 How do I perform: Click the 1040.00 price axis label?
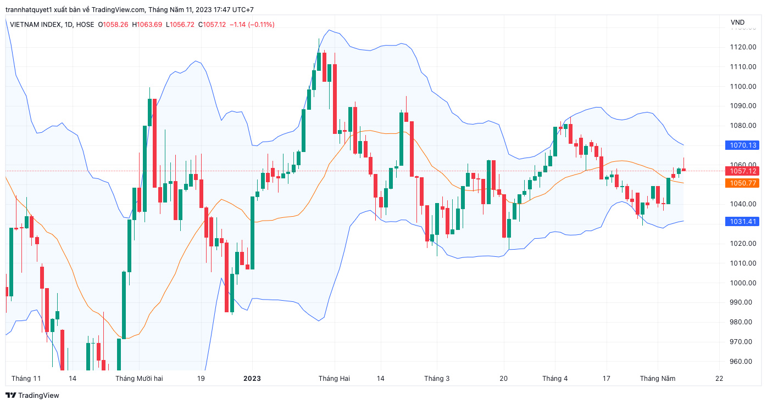point(743,204)
